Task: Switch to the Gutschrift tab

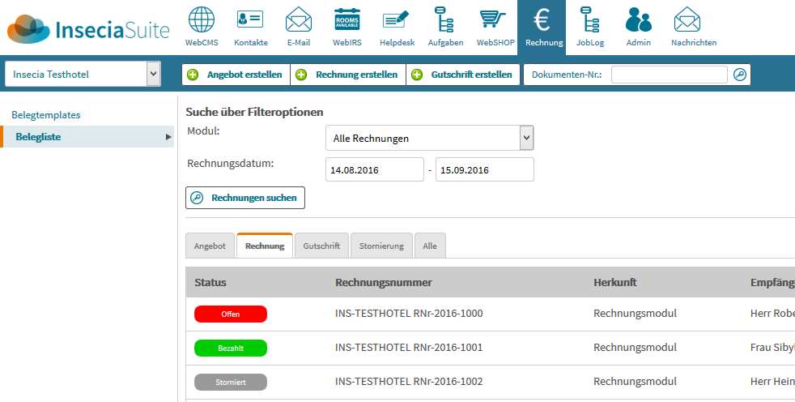Action: (321, 246)
